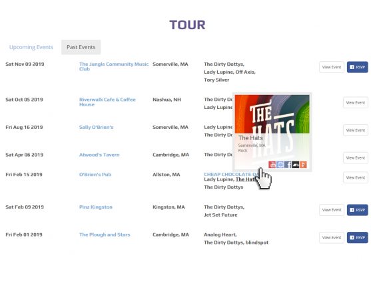Screen dimensions: 371x287
Task: Open The Hats YouTube icon
Action: [272, 165]
